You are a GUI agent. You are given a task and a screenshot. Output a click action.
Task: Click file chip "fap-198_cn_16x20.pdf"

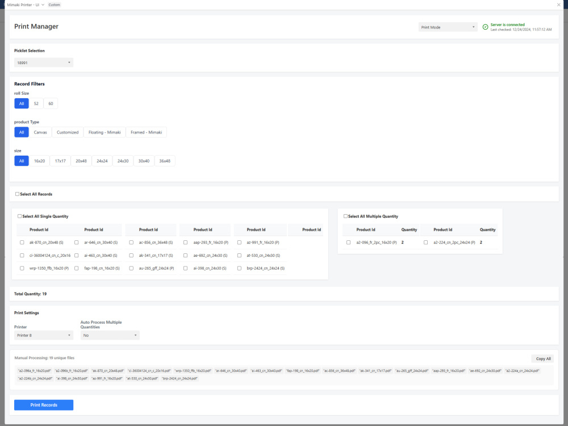pos(303,370)
